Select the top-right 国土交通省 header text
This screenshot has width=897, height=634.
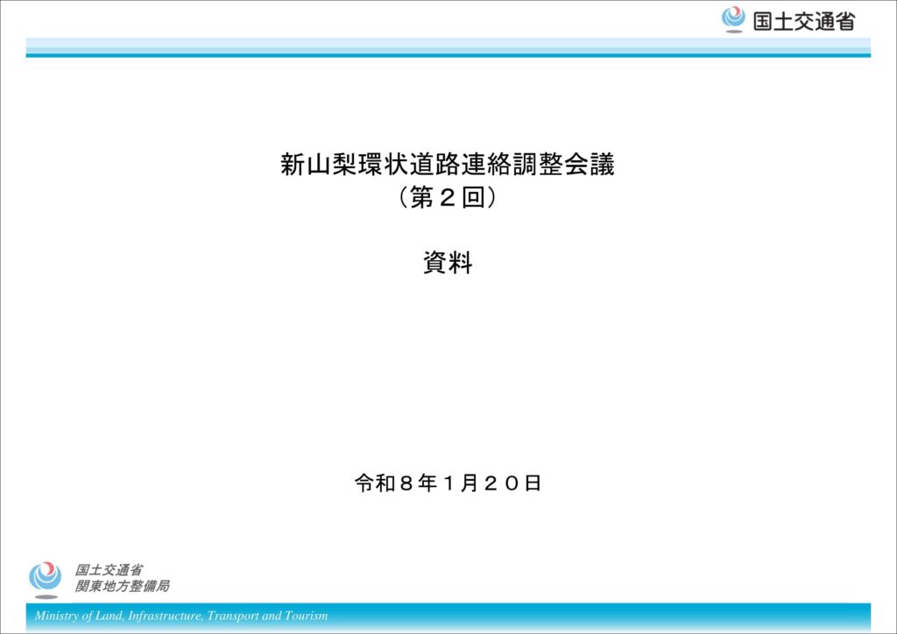point(803,21)
